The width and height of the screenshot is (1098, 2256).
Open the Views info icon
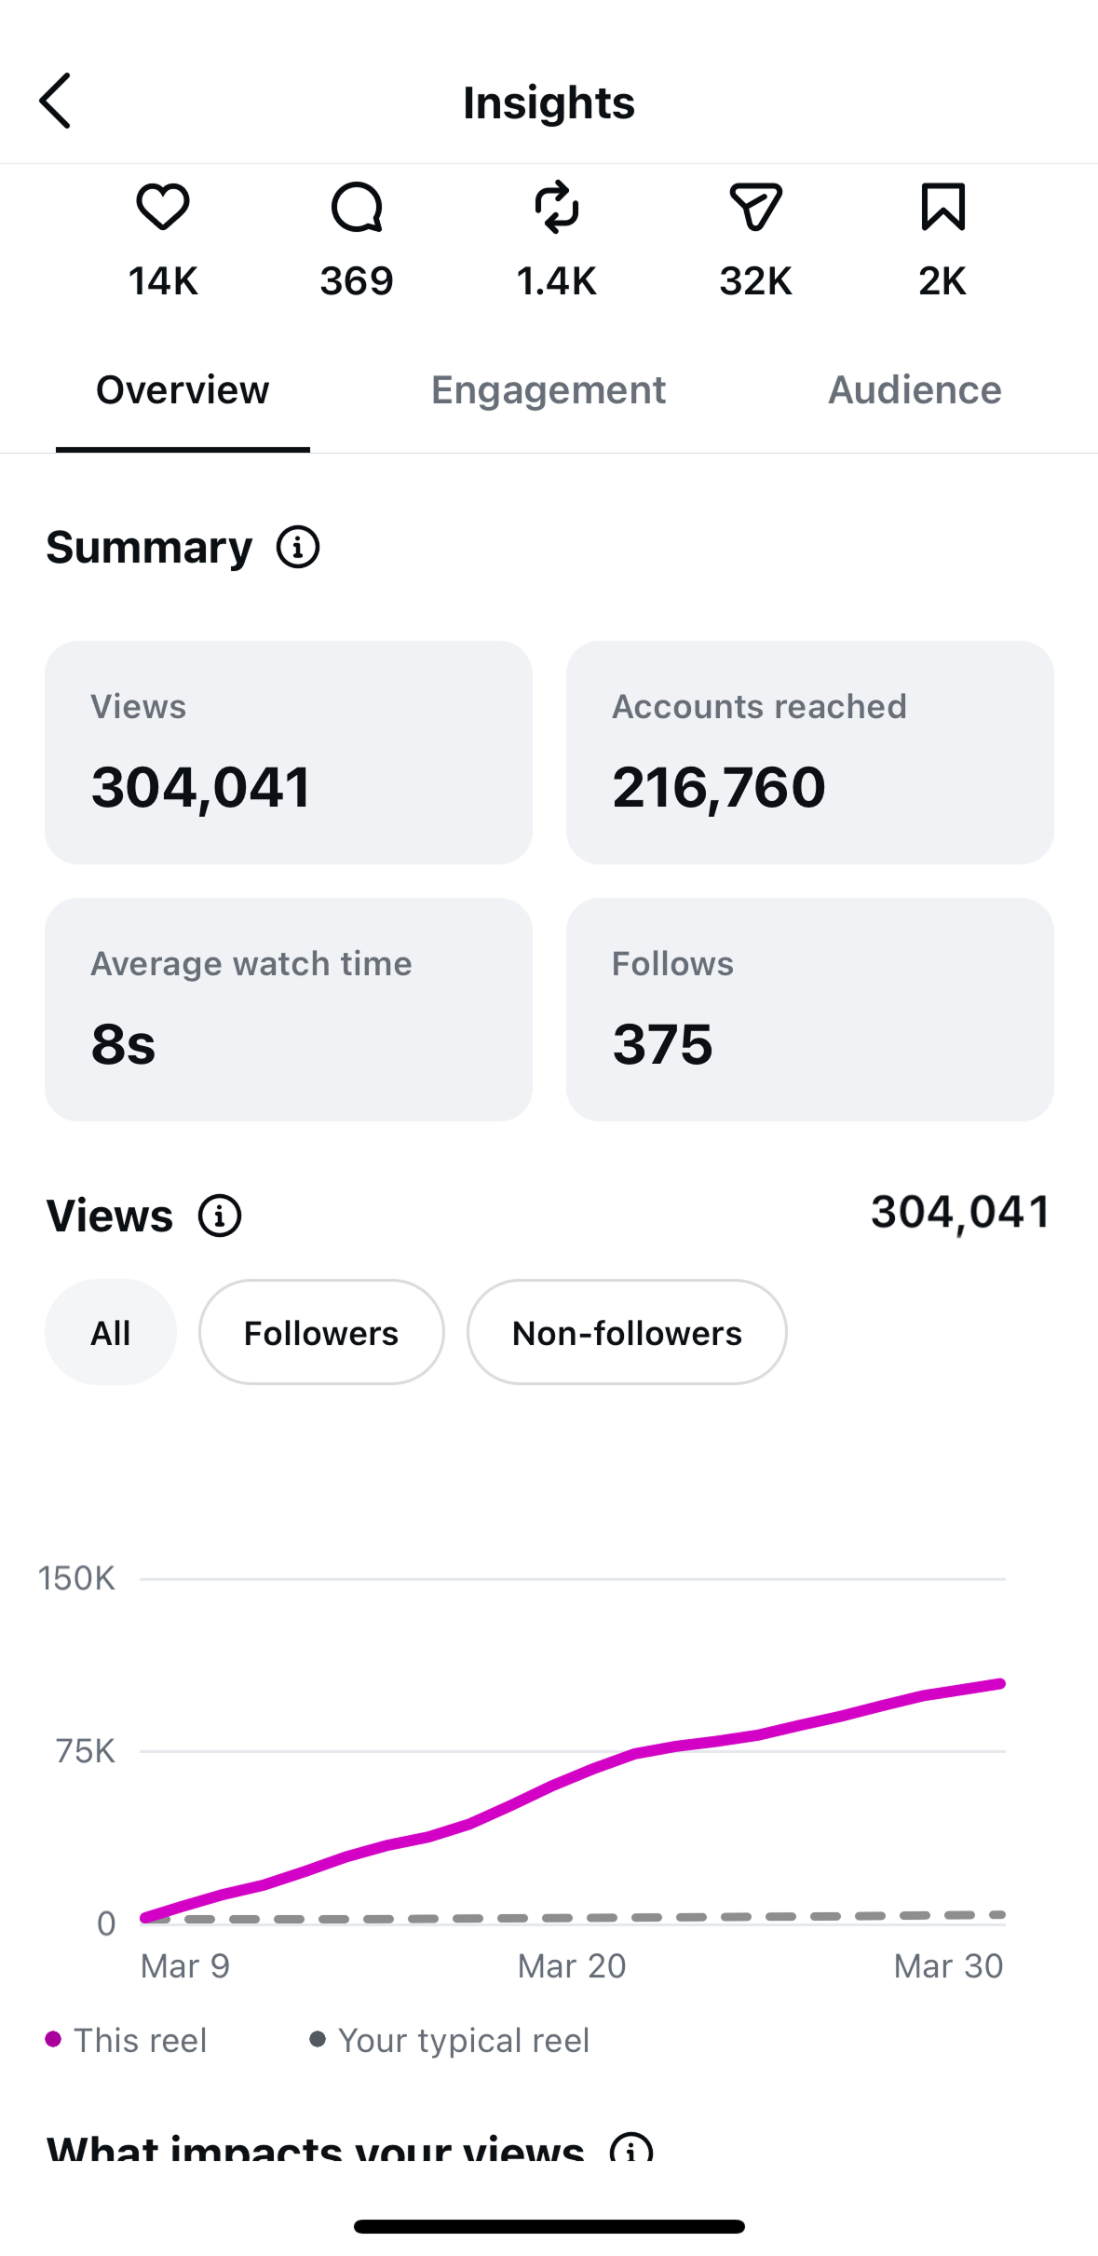click(x=220, y=1216)
